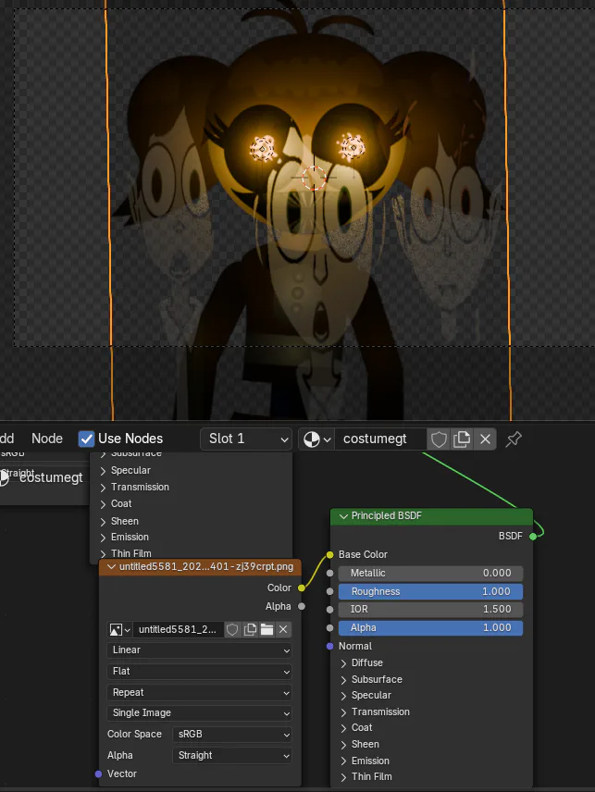The height and width of the screenshot is (792, 595).
Task: Click the Normal input socket
Action: point(329,646)
